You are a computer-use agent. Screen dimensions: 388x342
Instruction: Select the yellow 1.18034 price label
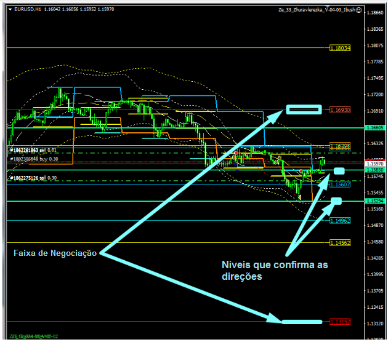tap(340, 47)
